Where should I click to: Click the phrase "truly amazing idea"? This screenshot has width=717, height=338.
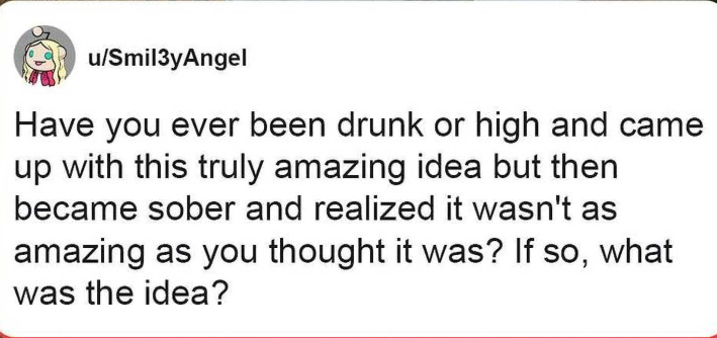pyautogui.click(x=339, y=167)
